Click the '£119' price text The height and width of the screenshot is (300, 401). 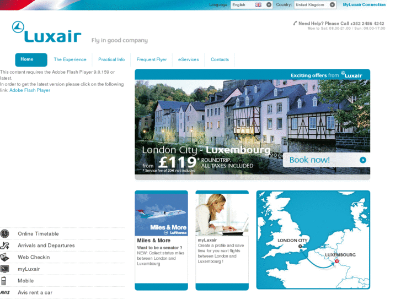click(x=178, y=162)
